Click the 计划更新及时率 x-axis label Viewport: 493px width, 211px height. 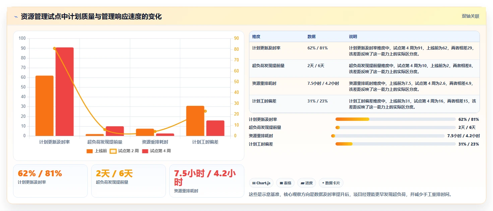[x=55, y=142]
